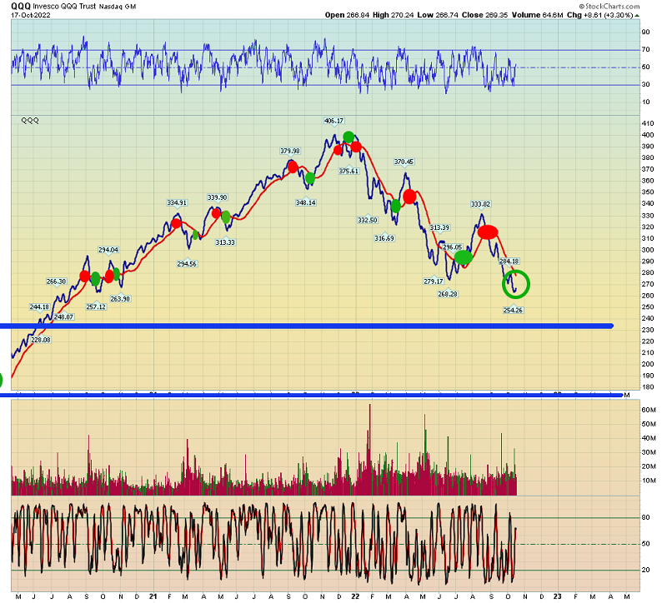Viewport: 667px width, 603px height.
Task: Click the 300 tick on the price axis
Action: tap(648, 250)
